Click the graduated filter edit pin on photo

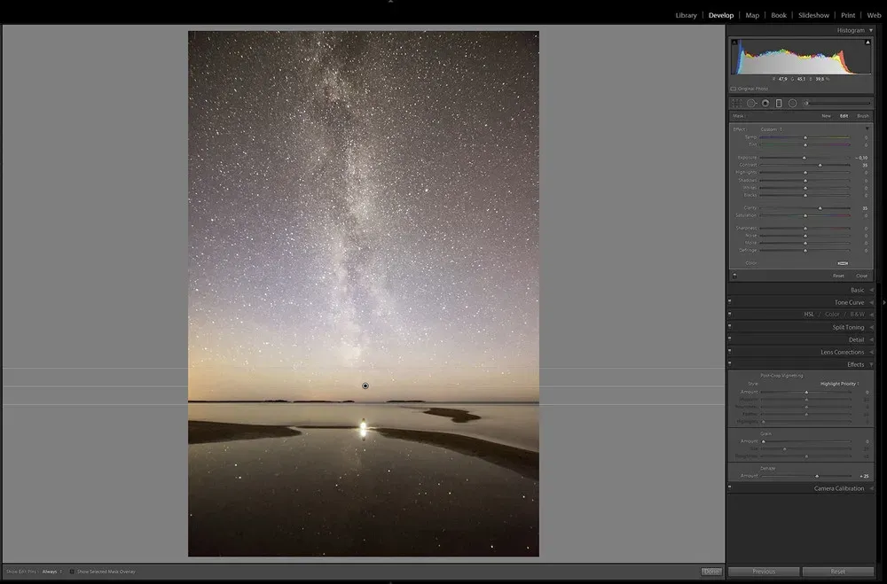(365, 385)
